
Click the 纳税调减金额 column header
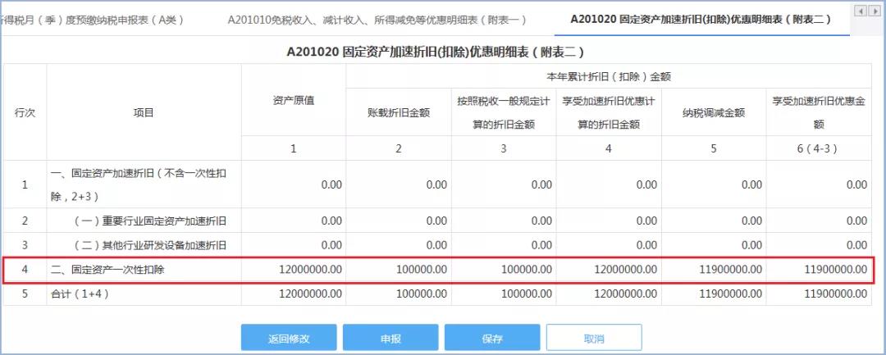tap(715, 112)
